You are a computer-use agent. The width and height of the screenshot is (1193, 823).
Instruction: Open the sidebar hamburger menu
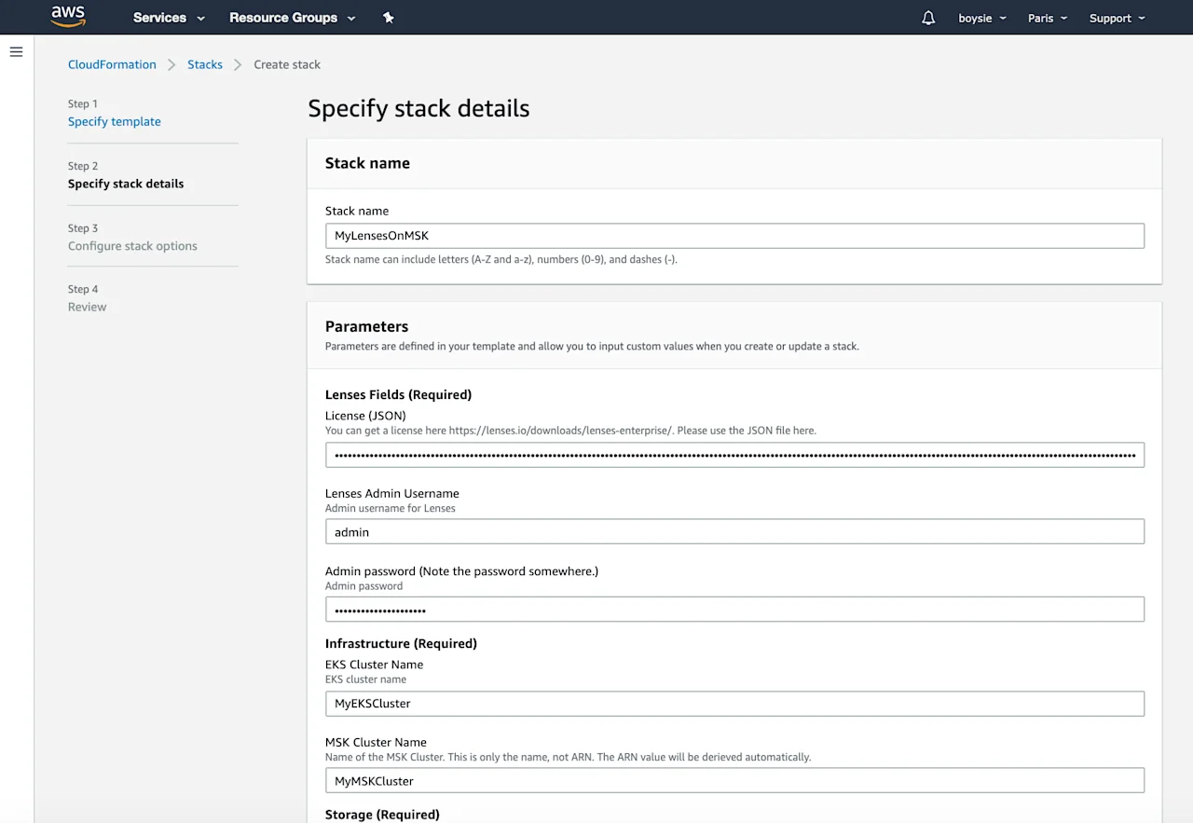pyautogui.click(x=16, y=51)
